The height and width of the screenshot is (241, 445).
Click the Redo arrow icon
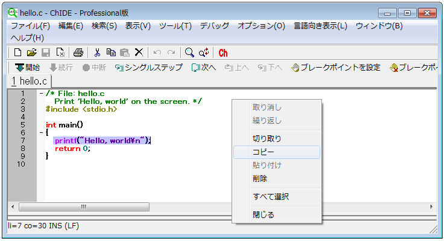(171, 53)
